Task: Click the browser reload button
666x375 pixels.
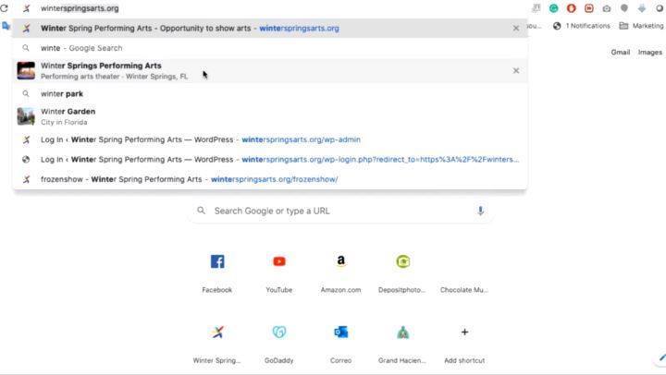Action: pos(4,8)
